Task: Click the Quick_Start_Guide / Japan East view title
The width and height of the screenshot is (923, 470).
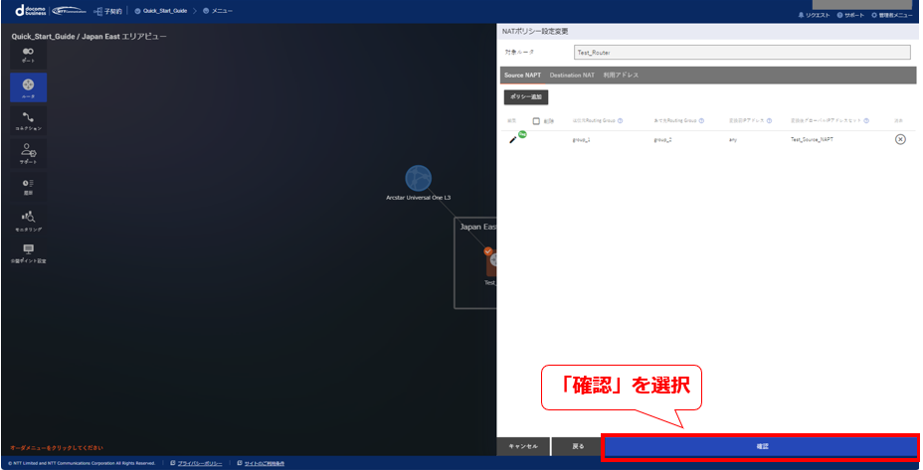Action: tap(89, 37)
